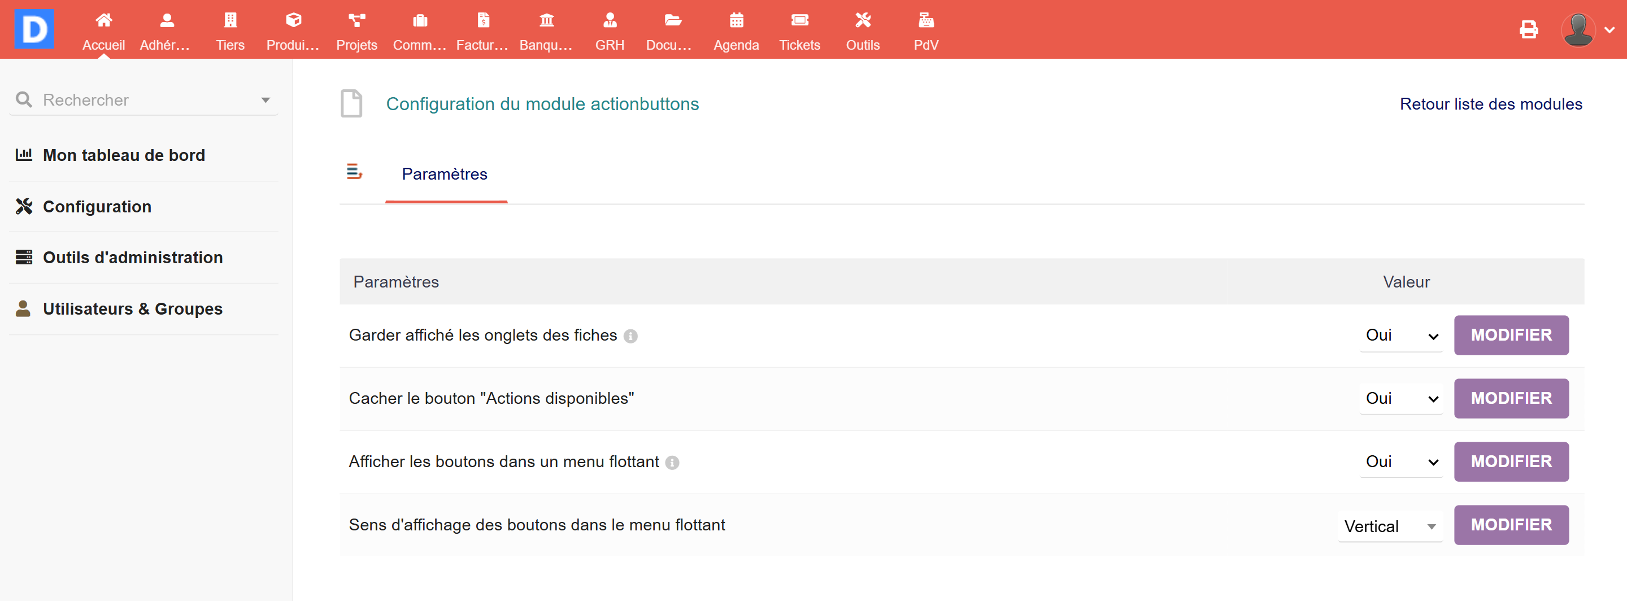1627x601 pixels.
Task: Open the Tiers building icon
Action: (230, 21)
